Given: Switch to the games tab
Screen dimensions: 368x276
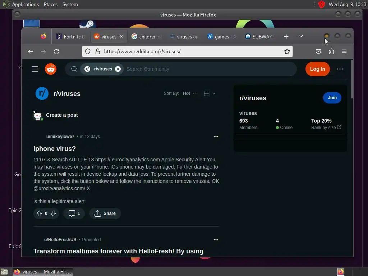Looking at the screenshot, I should click(x=222, y=37).
